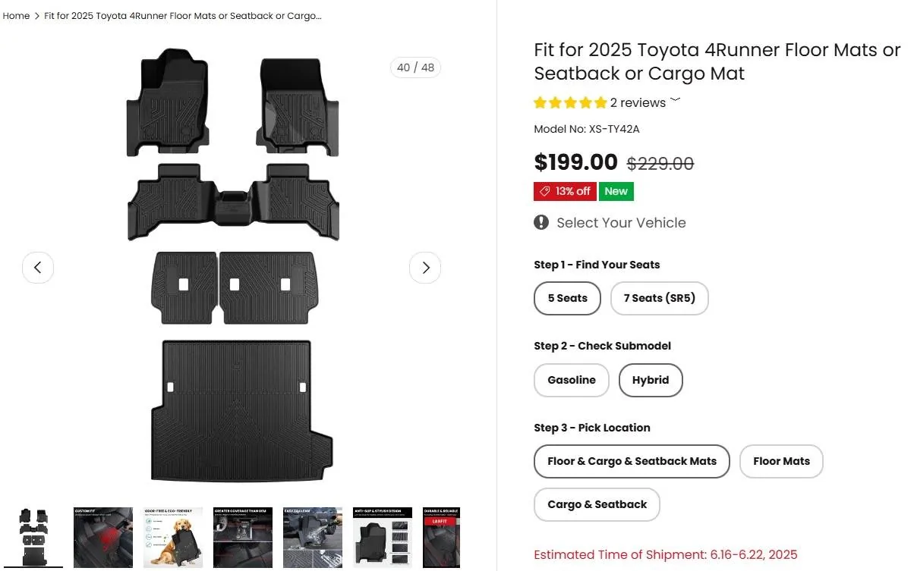The image size is (914, 571).
Task: Click the first rating star
Action: click(x=540, y=102)
